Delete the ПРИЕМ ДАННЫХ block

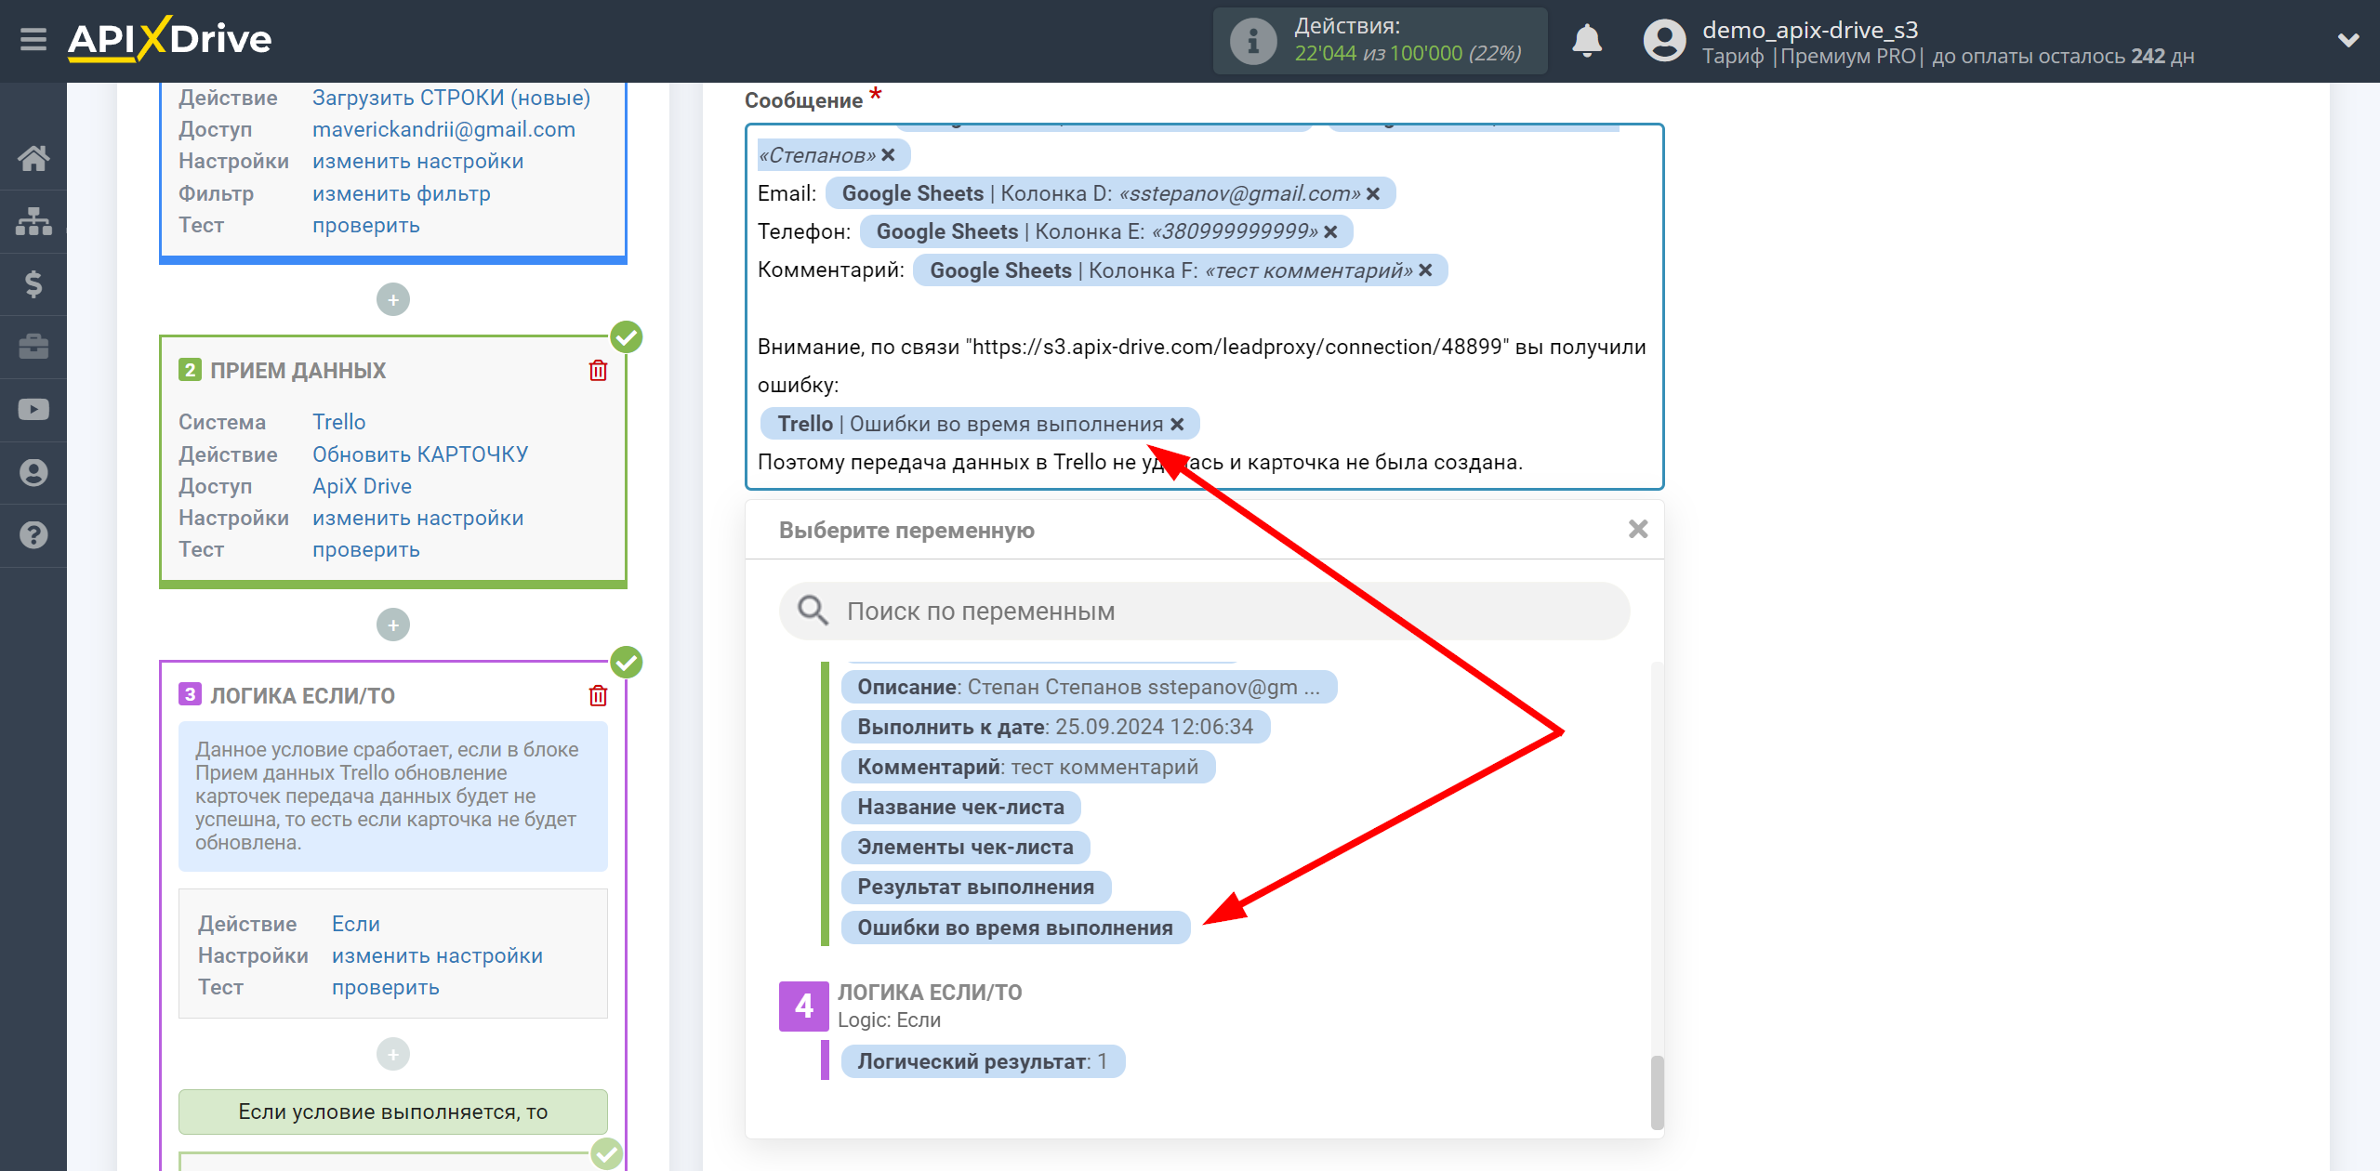(598, 371)
